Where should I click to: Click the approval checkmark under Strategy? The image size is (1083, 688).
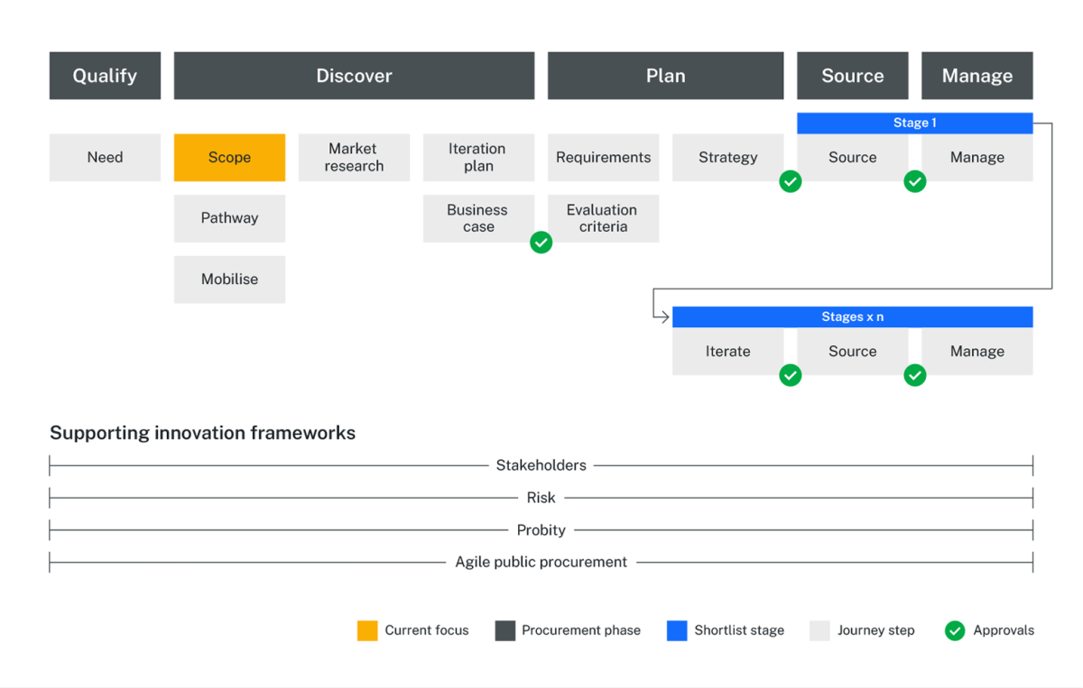[790, 181]
